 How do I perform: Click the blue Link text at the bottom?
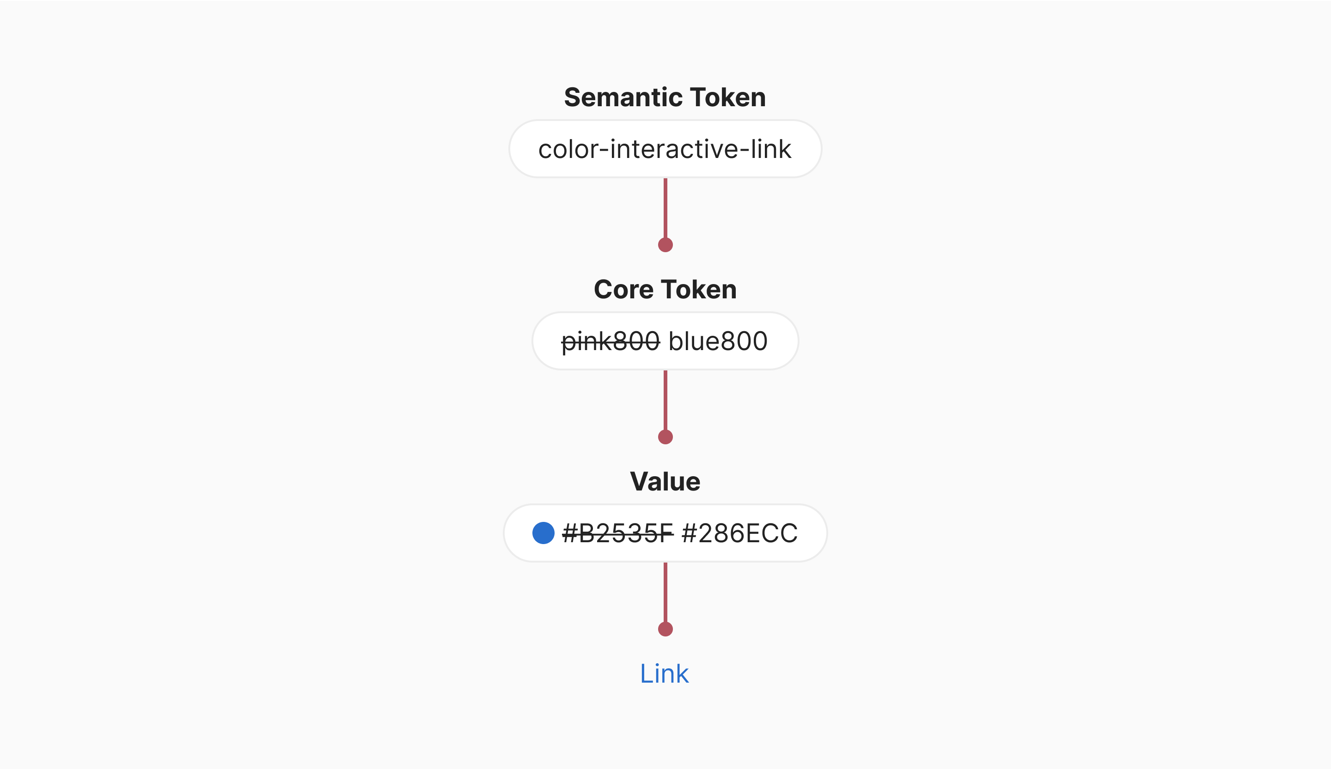point(664,674)
